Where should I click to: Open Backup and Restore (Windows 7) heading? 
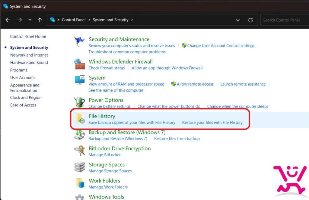coord(127,132)
